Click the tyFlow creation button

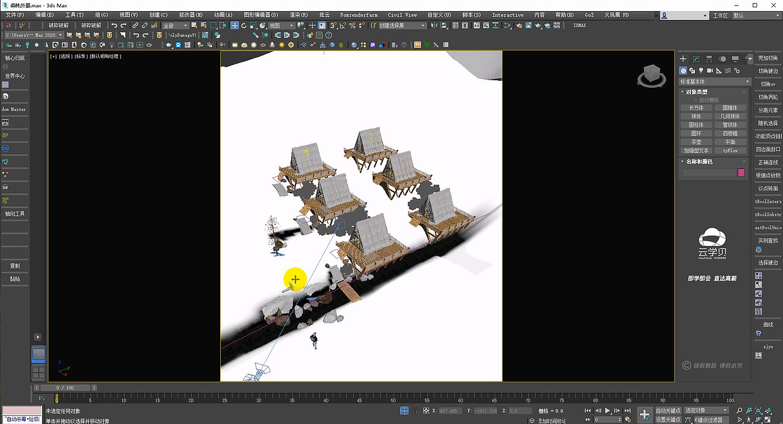pos(730,150)
